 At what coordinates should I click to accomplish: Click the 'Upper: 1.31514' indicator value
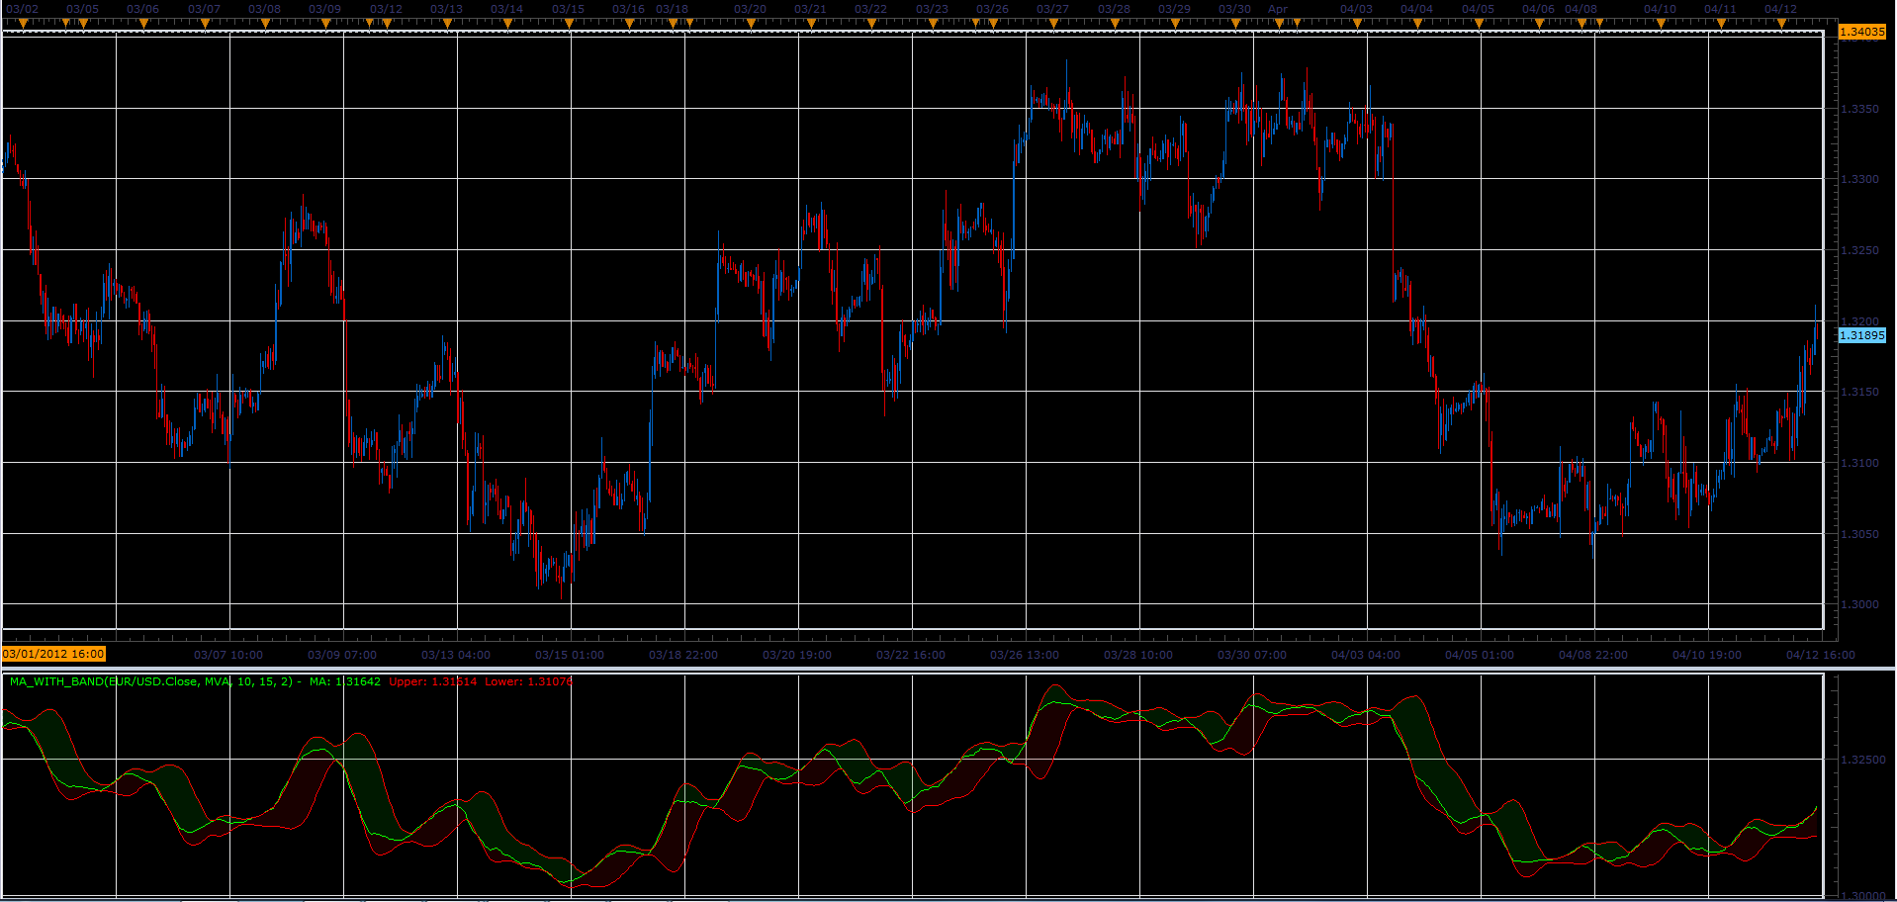click(432, 681)
